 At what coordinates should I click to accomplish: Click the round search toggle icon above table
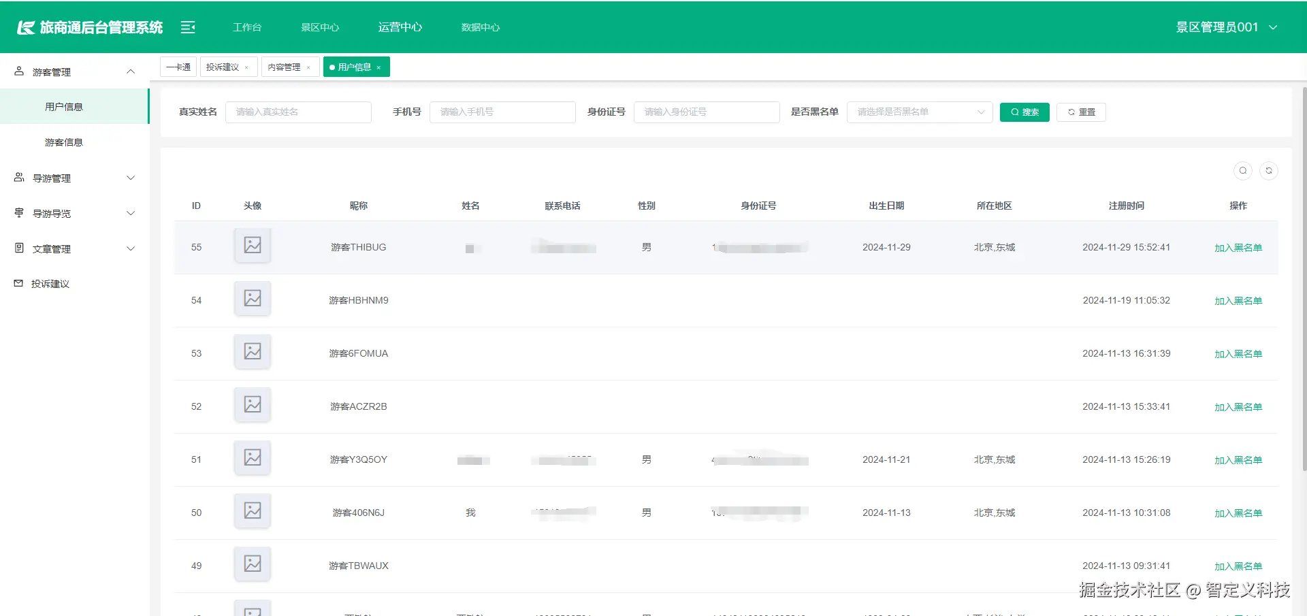pyautogui.click(x=1243, y=171)
